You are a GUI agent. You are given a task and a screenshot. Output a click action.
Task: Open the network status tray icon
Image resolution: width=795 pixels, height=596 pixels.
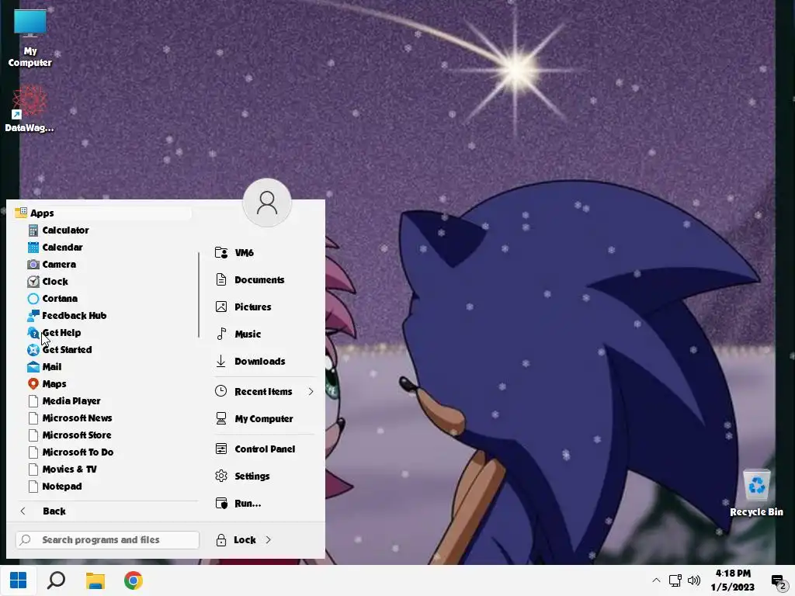(x=675, y=580)
